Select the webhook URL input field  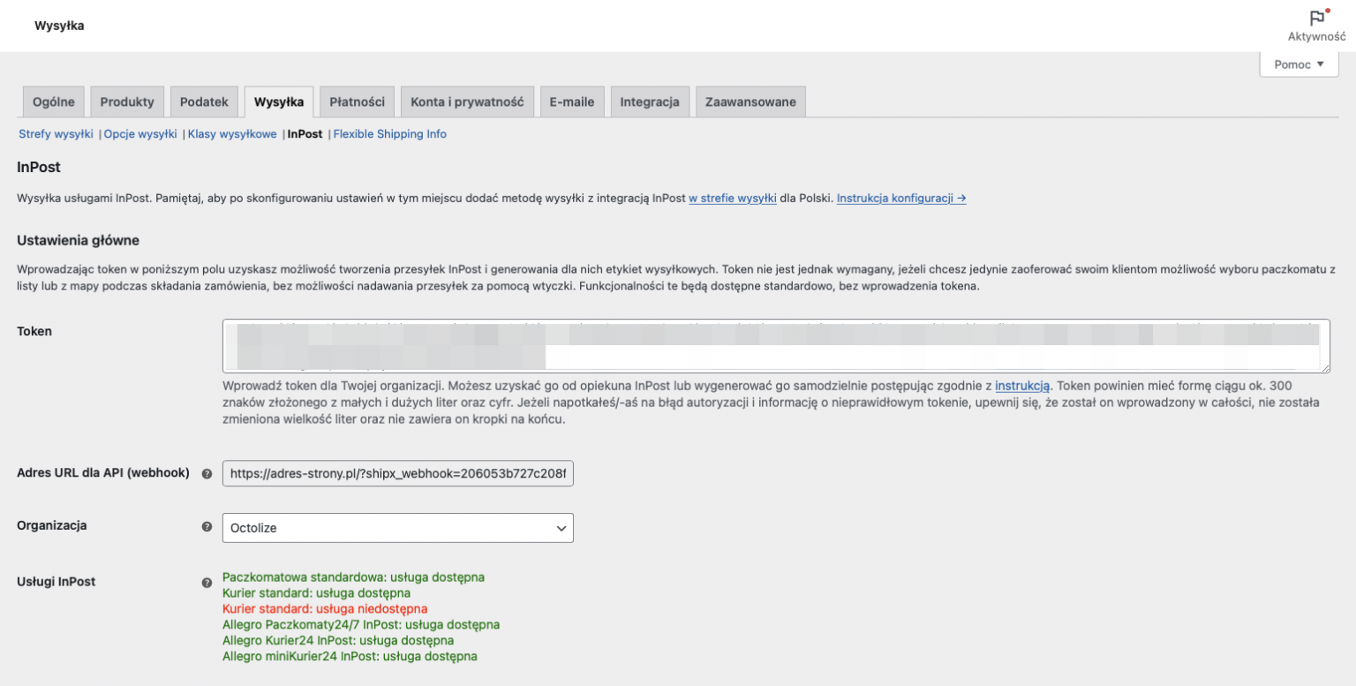point(397,473)
